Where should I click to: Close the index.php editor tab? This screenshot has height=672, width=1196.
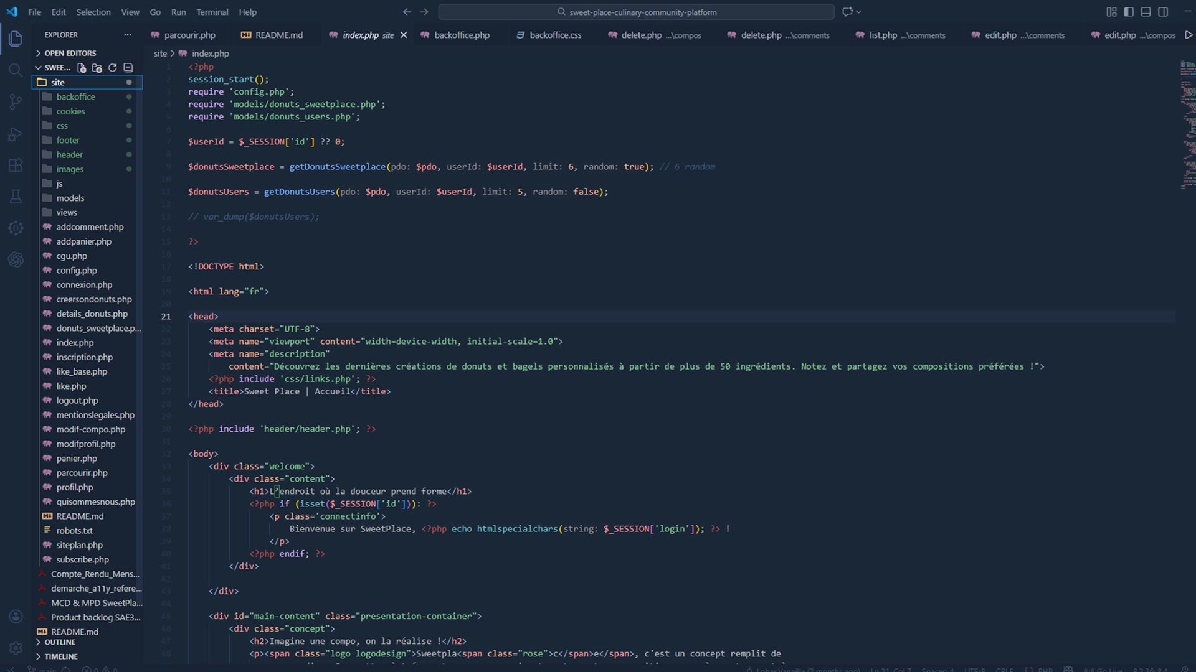(x=404, y=35)
